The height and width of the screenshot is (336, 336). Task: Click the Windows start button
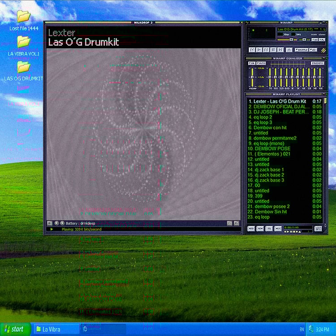tap(15, 329)
